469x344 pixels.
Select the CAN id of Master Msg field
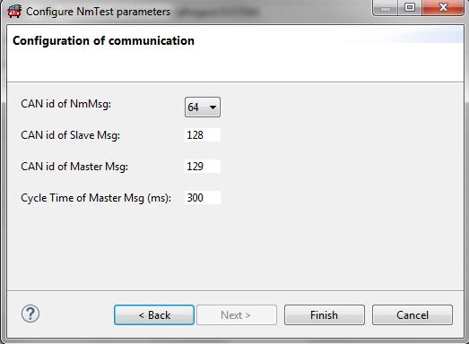(x=203, y=166)
